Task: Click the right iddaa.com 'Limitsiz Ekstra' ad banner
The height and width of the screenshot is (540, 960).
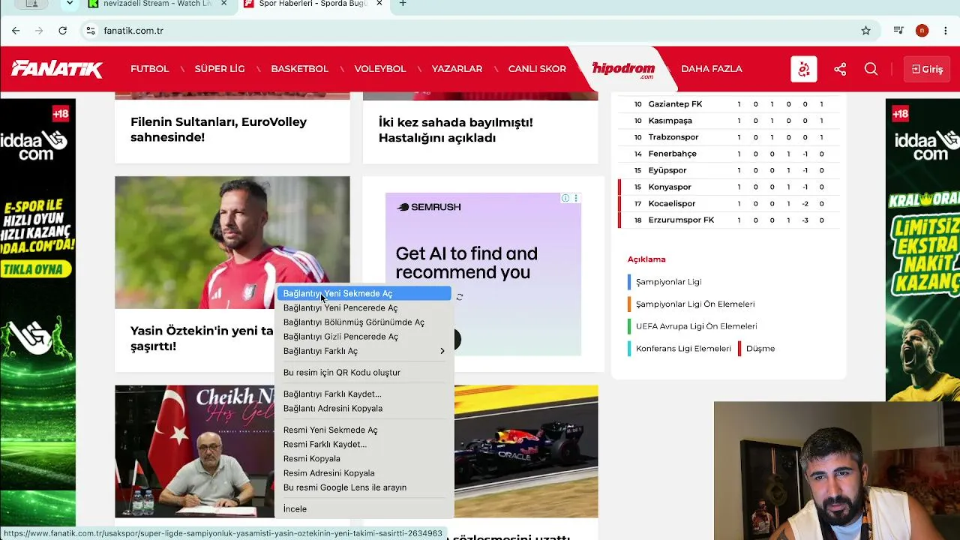Action: tap(922, 250)
